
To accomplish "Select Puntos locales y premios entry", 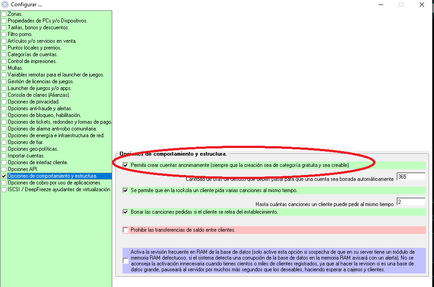I will pos(34,48).
